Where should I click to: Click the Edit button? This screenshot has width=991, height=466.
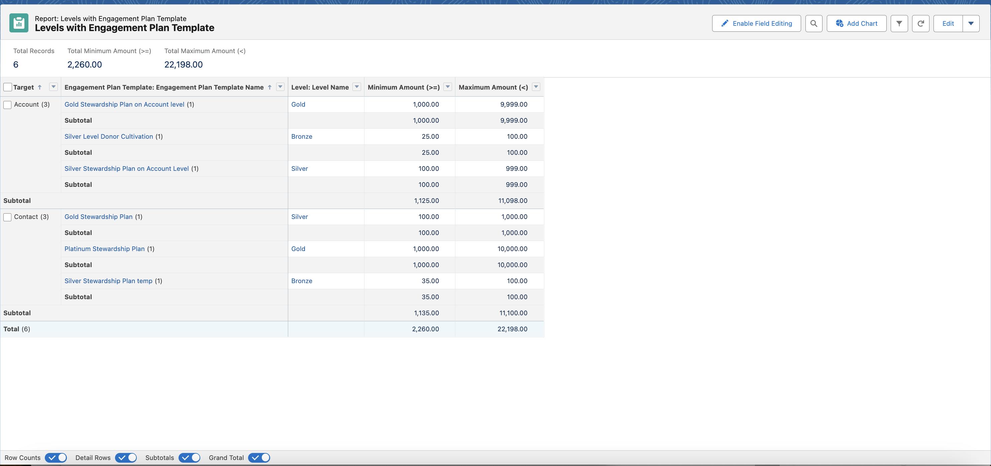pyautogui.click(x=948, y=23)
